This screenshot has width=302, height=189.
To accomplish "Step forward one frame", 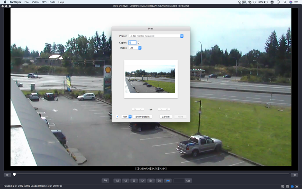I will click(x=151, y=181).
